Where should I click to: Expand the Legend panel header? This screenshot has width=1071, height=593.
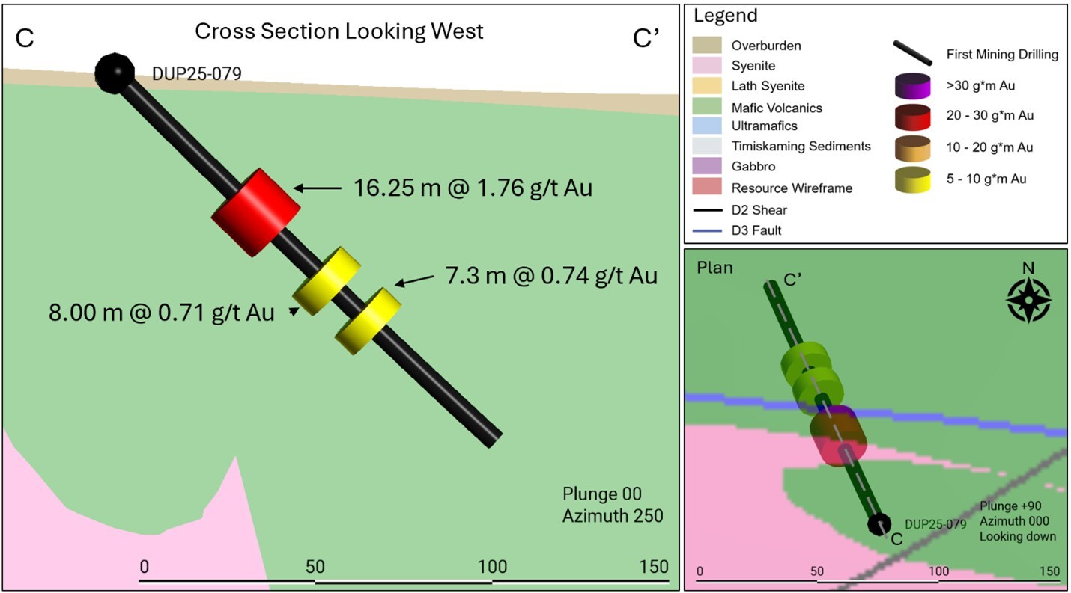(724, 16)
